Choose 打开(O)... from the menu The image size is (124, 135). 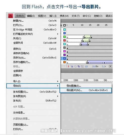(x=33, y=25)
